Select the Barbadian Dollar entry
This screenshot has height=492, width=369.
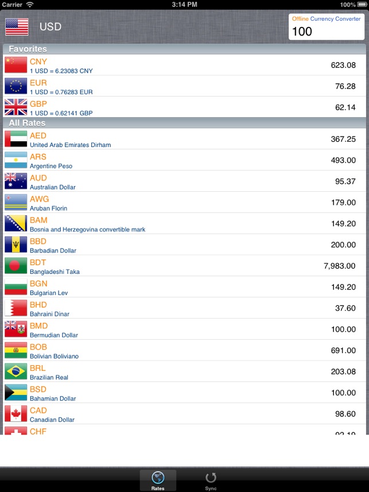click(x=184, y=245)
